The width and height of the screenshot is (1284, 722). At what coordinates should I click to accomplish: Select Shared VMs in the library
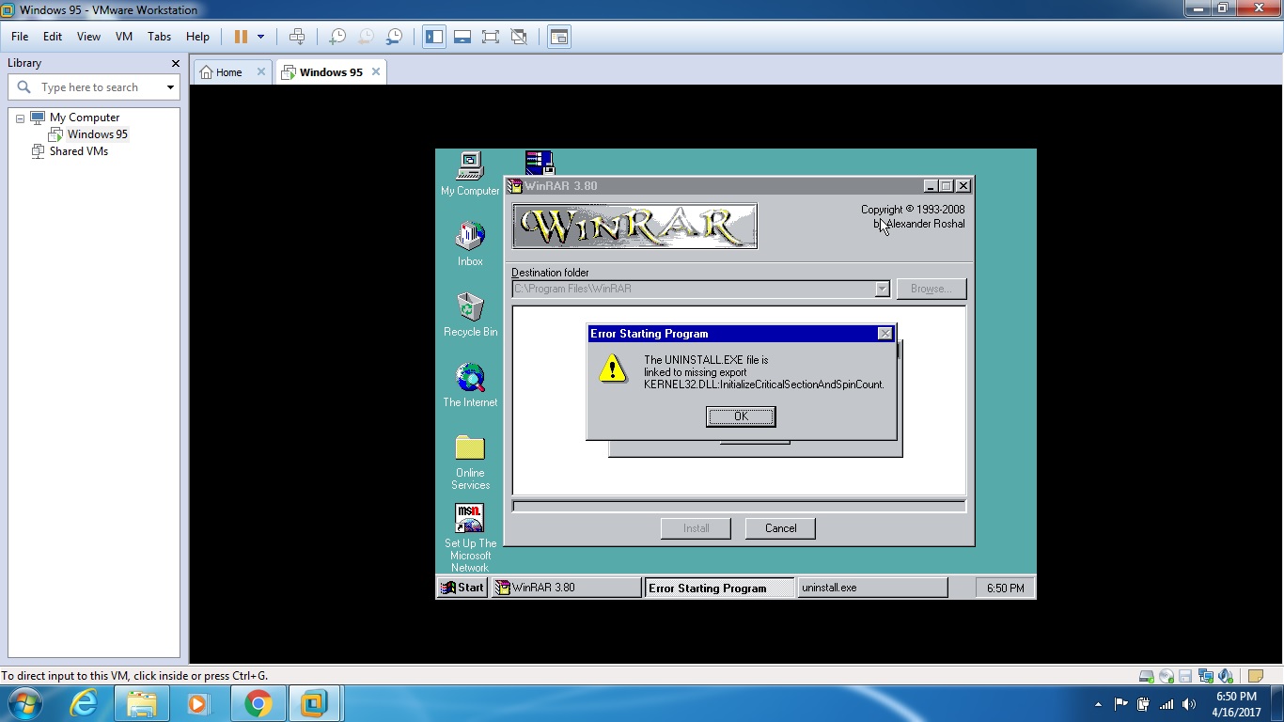(x=79, y=151)
